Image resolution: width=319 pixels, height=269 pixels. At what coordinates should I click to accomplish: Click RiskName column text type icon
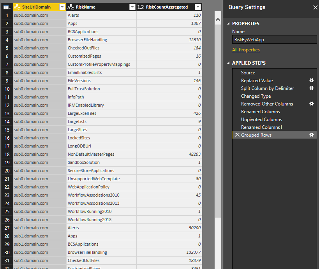[71, 7]
